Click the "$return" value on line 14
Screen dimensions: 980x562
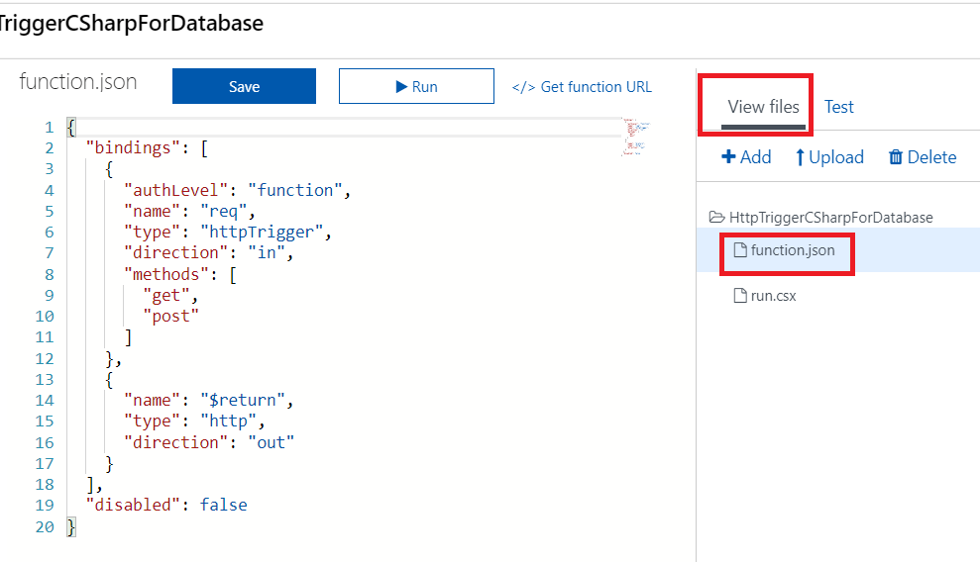[243, 400]
